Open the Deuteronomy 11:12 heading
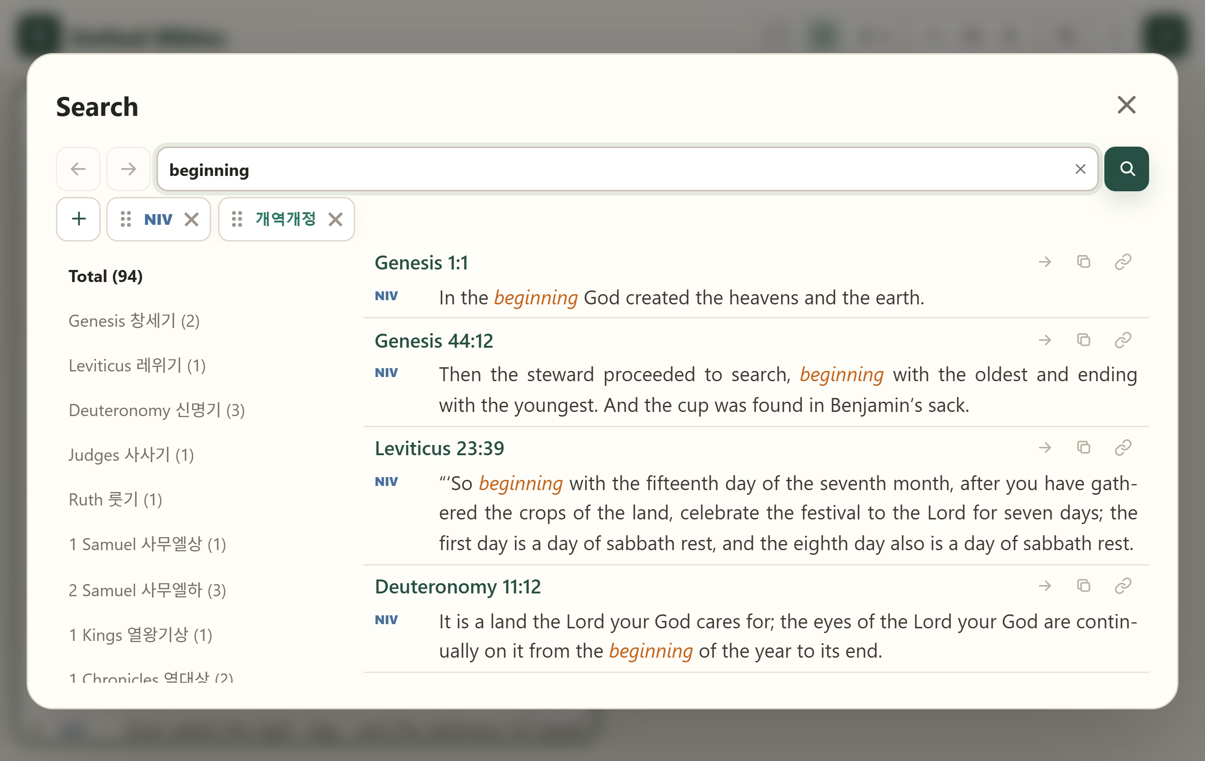The height and width of the screenshot is (761, 1205). pos(458,587)
